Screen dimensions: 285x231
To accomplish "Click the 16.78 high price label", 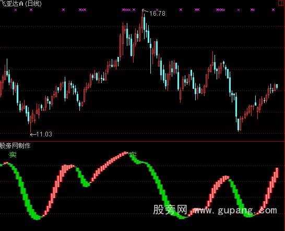I will (157, 13).
